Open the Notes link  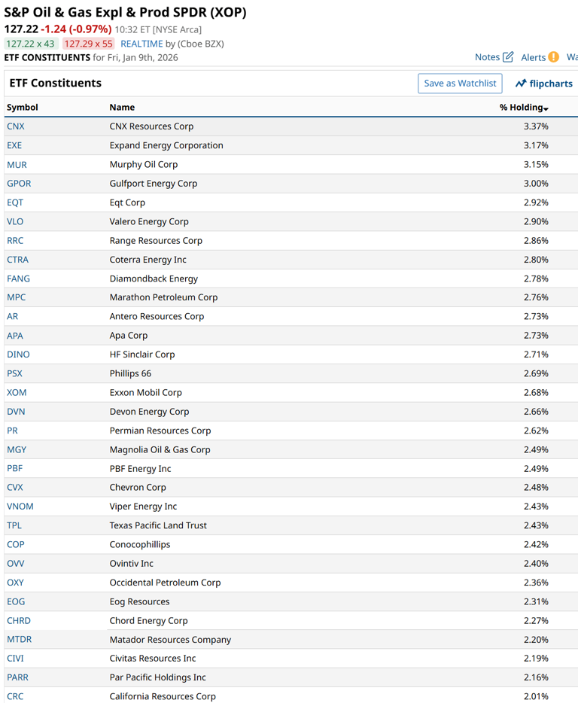coord(488,56)
